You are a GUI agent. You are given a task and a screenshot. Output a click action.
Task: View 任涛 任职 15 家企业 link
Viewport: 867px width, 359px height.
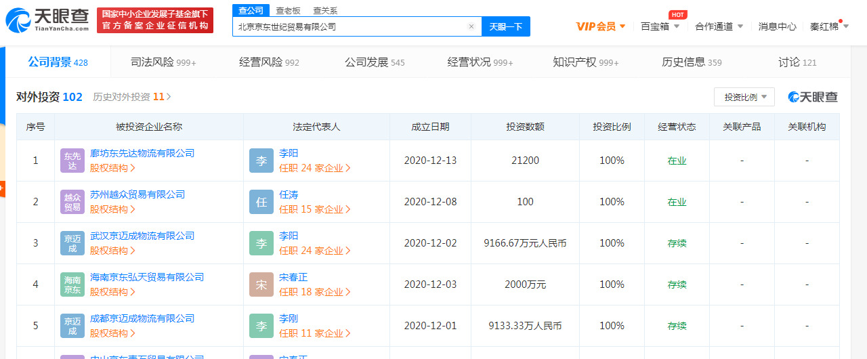(x=315, y=209)
